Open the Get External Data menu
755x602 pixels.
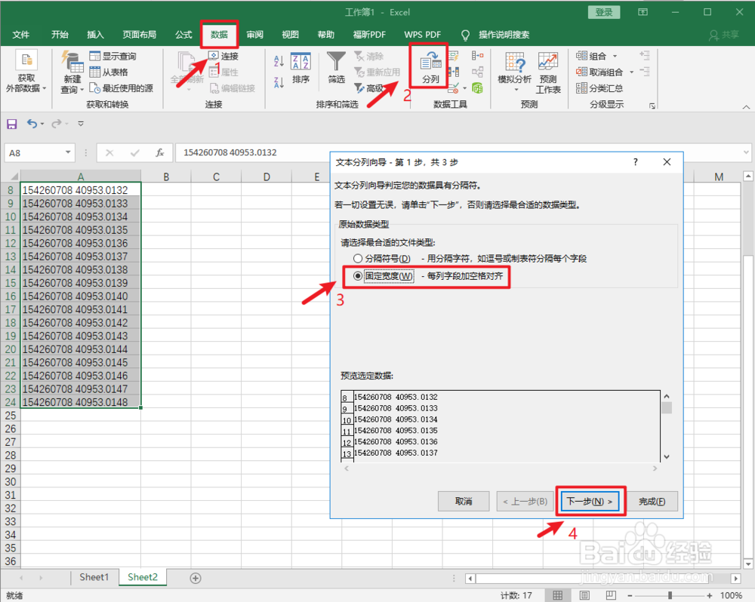[26, 72]
